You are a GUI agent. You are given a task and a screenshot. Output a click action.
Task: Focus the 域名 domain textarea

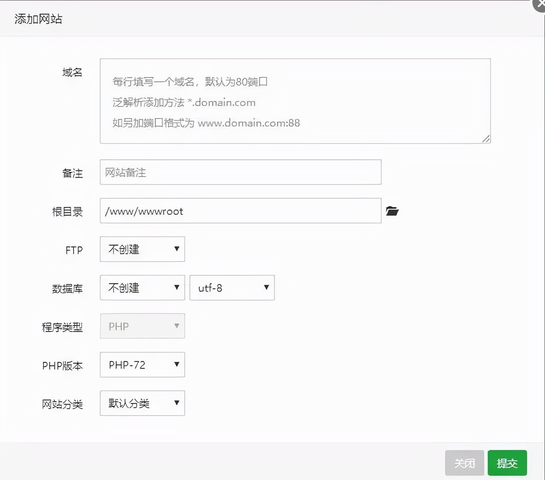tap(295, 100)
